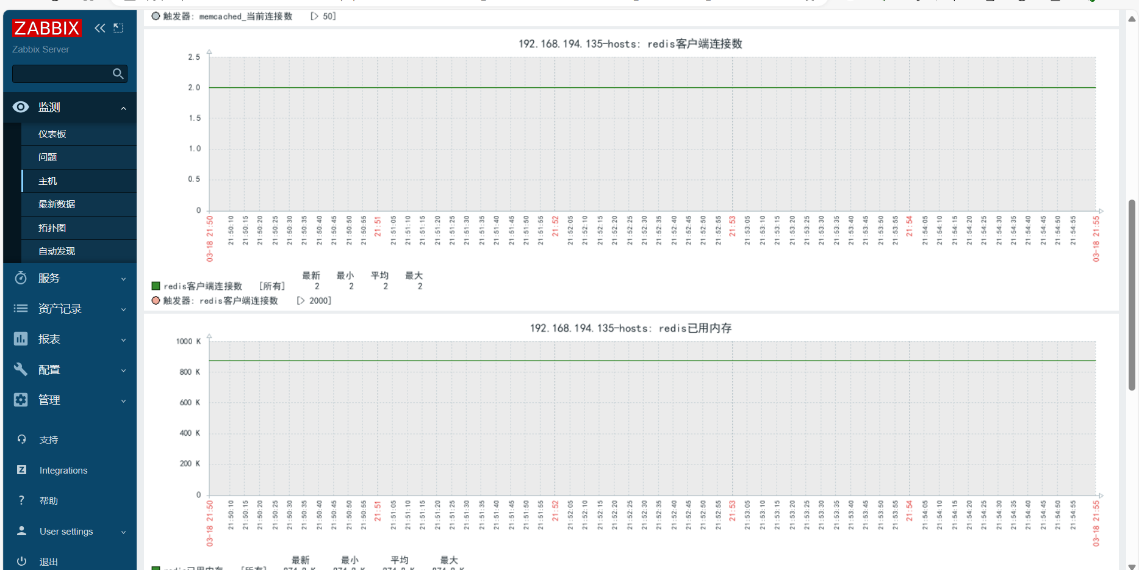1139x570 pixels.
Task: Expand the User settings chevron
Action: pos(123,532)
